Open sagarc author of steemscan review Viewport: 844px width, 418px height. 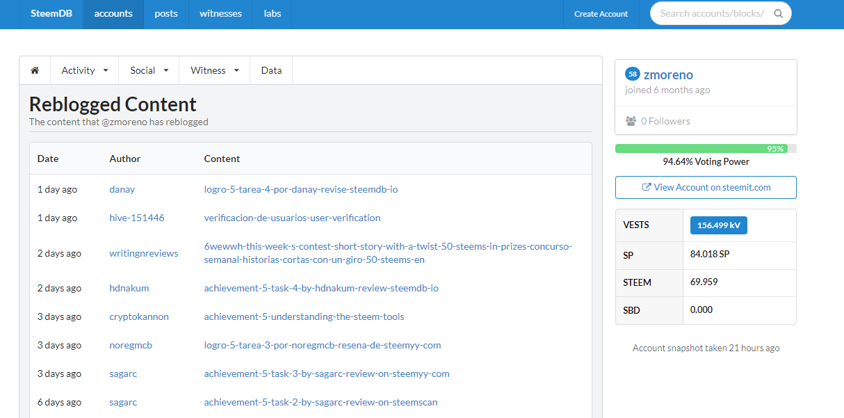pos(123,402)
